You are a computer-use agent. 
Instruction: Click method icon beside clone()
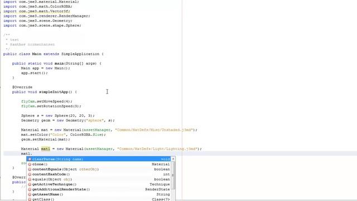click(x=30, y=164)
